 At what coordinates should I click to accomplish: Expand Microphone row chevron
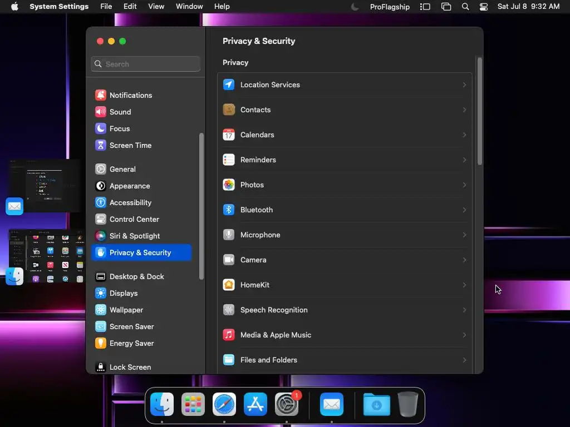click(x=464, y=235)
